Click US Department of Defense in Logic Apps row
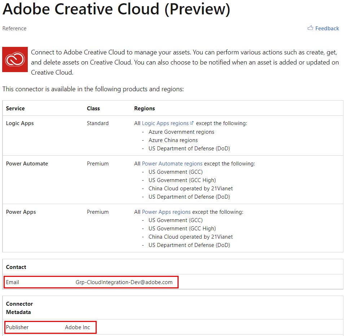 189,149
